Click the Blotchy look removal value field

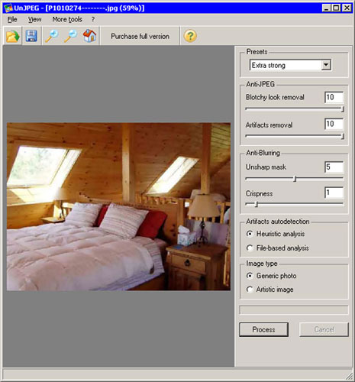click(x=334, y=97)
